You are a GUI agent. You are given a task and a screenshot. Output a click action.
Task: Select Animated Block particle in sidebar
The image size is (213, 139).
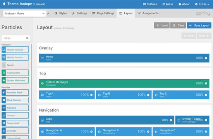coord(15,93)
